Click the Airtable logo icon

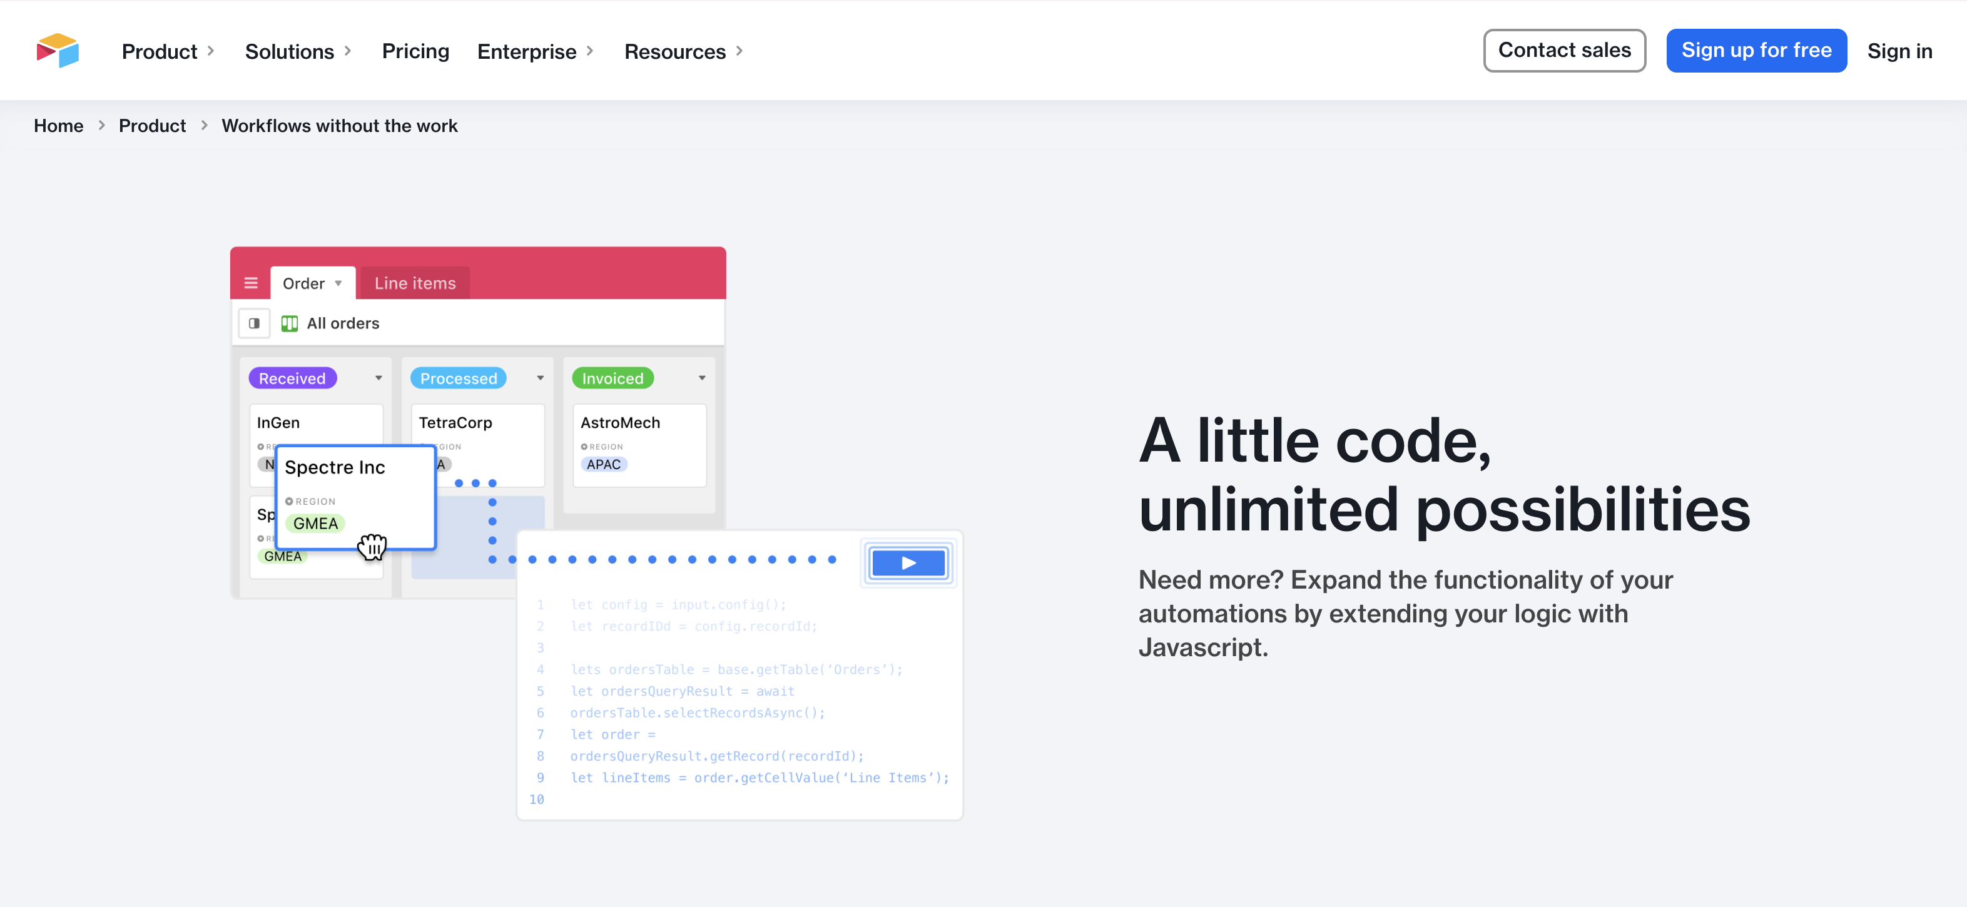(x=58, y=51)
